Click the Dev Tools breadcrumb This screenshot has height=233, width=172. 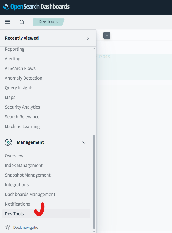click(x=48, y=22)
